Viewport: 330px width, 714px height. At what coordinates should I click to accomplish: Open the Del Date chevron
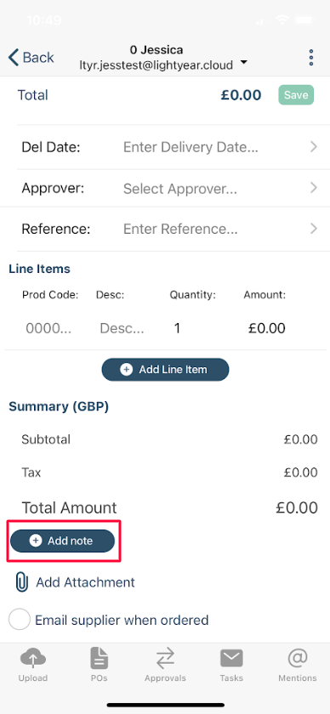[314, 146]
